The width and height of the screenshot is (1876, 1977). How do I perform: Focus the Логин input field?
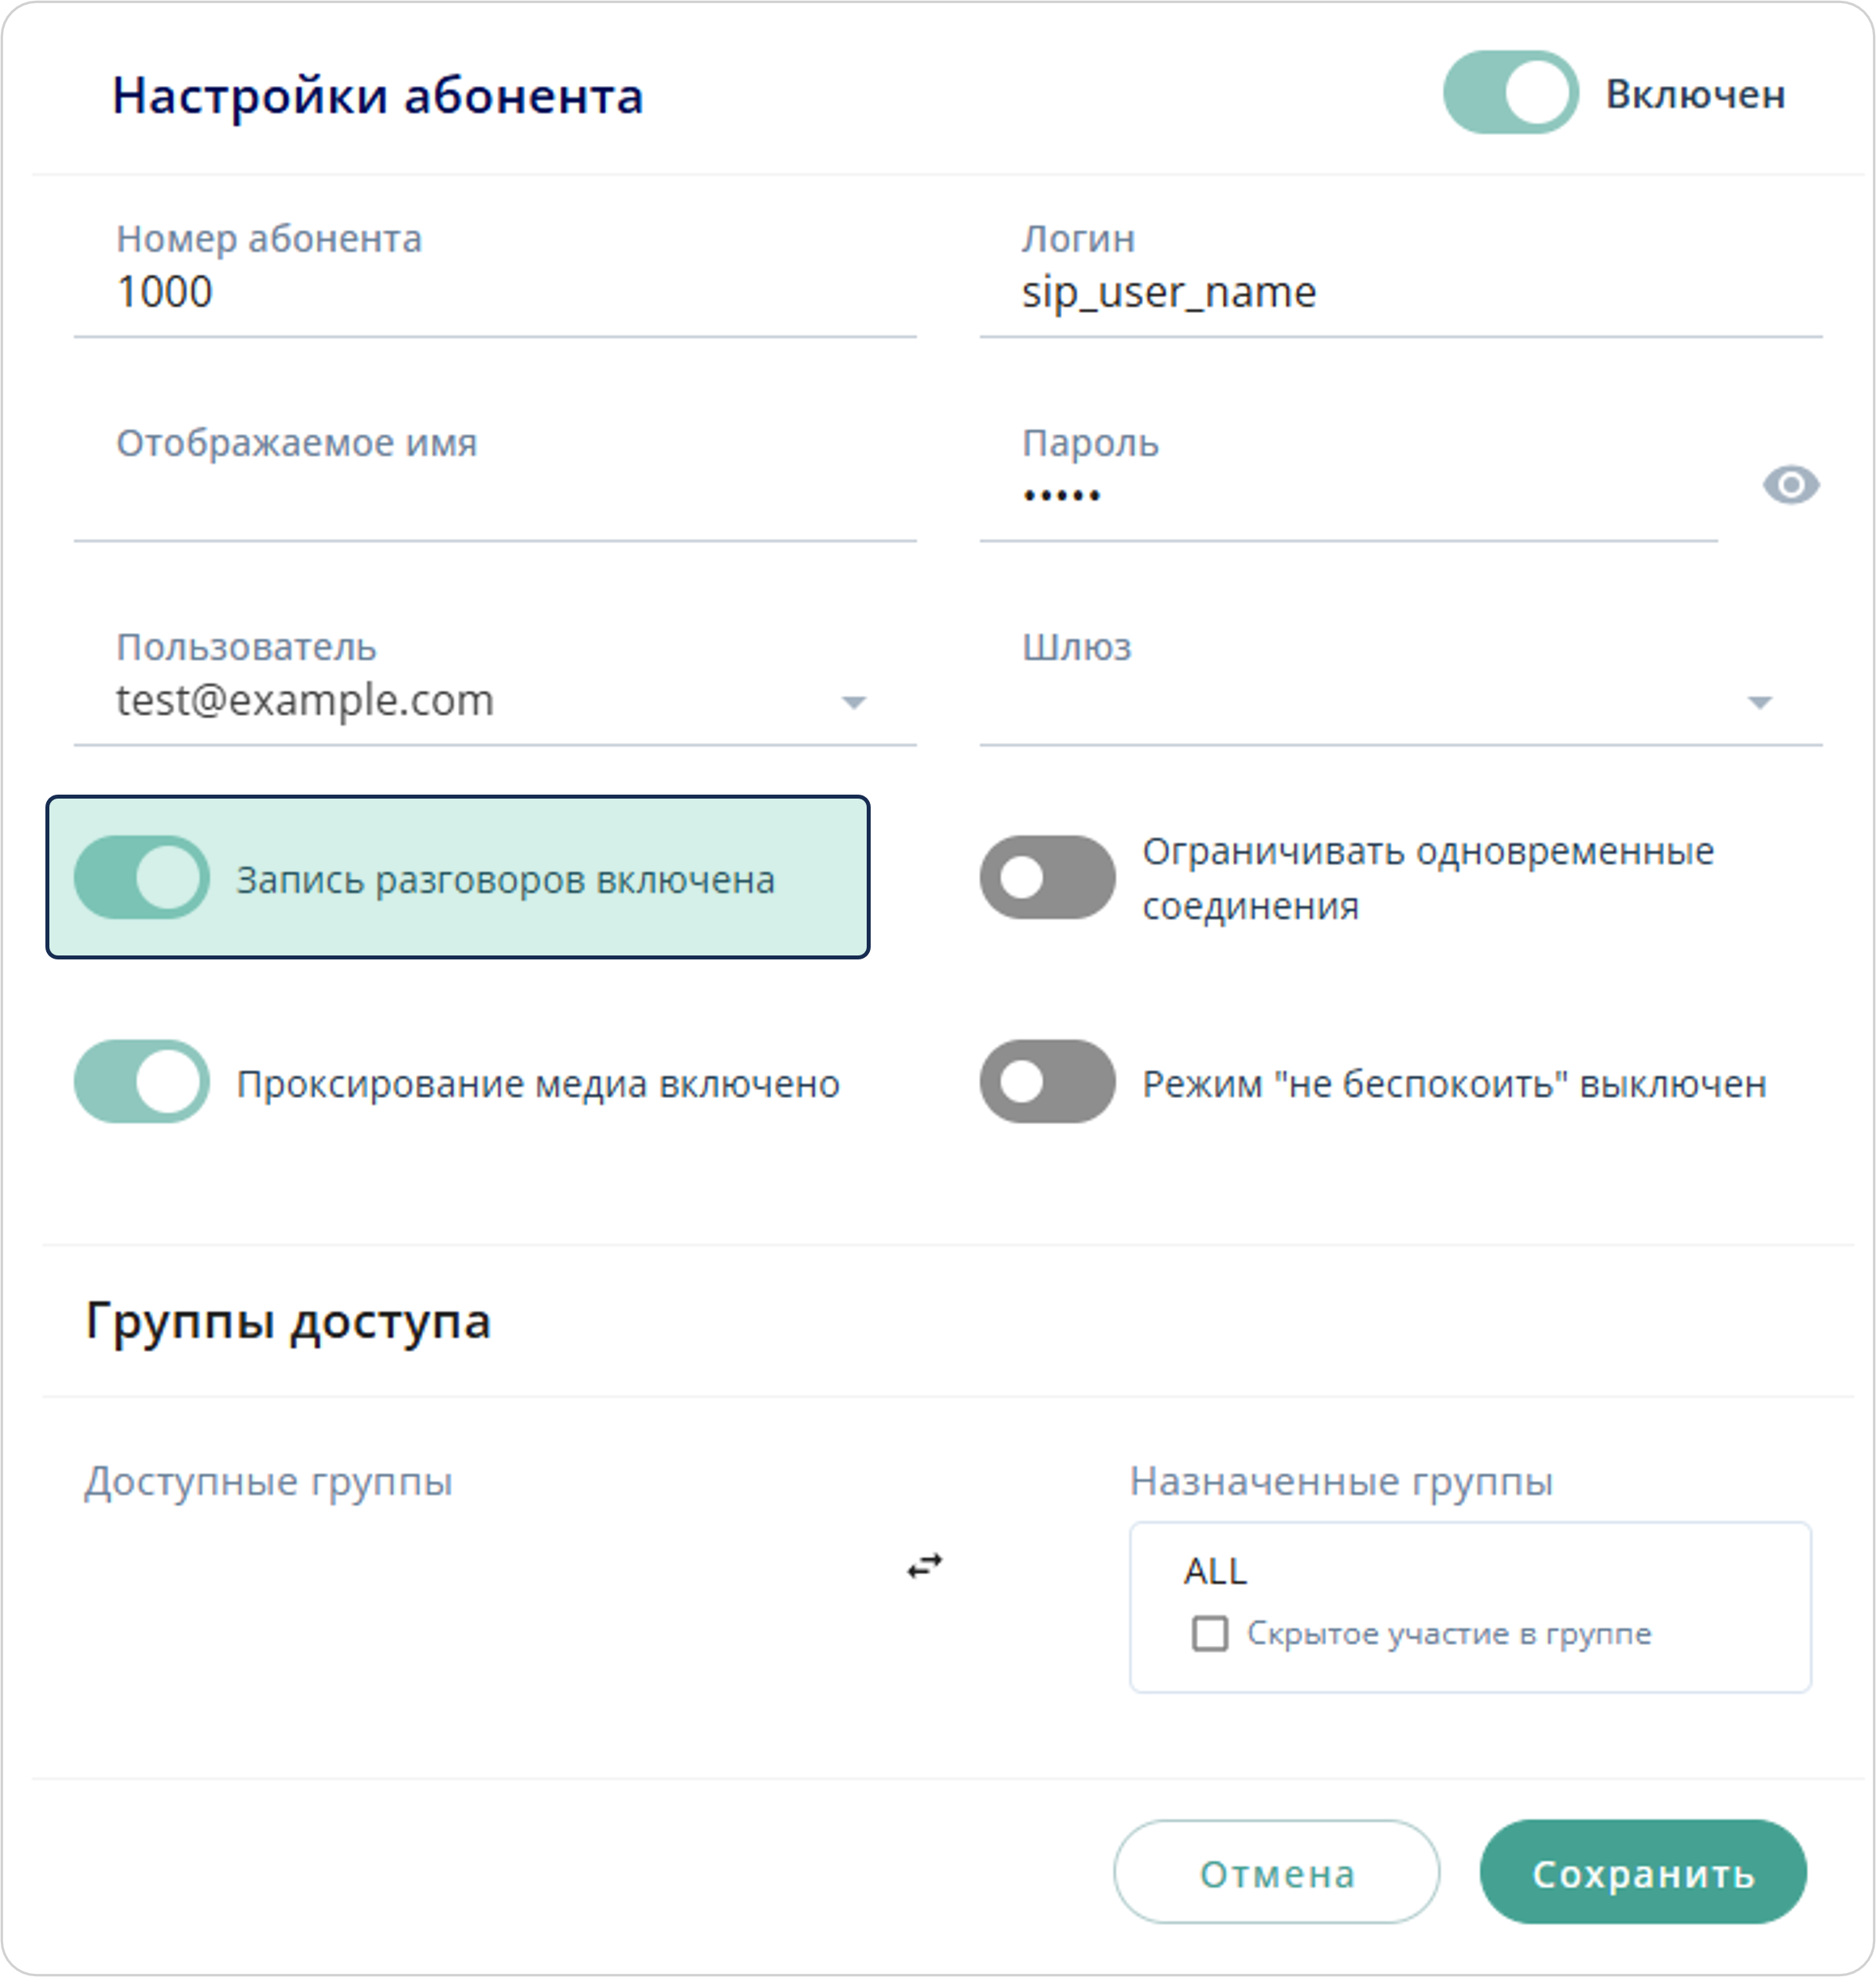(1400, 293)
